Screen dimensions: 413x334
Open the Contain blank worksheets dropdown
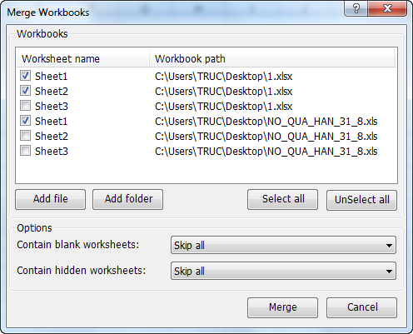283,245
